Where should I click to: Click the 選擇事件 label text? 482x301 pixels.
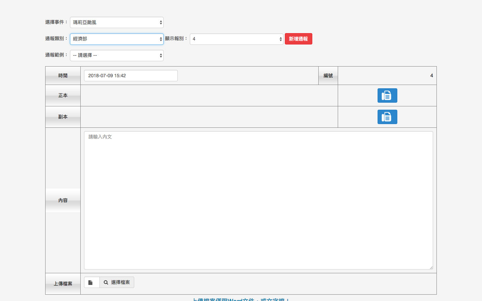(57, 22)
